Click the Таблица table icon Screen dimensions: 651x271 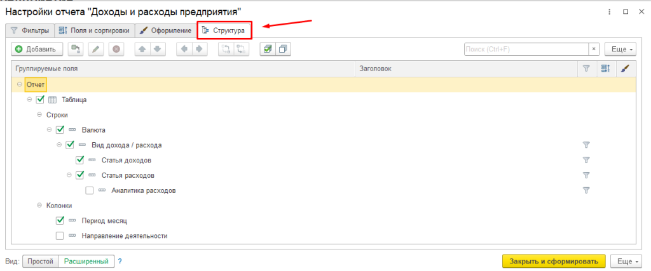tap(53, 100)
